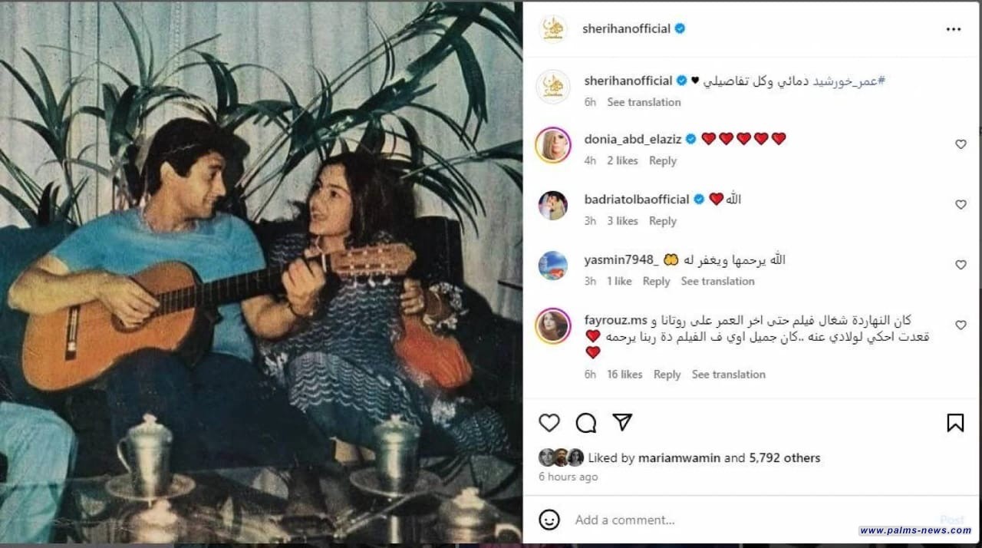Open the guitar photo post image

[261, 274]
